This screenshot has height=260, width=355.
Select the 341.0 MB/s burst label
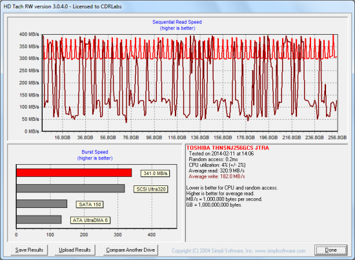(156, 173)
